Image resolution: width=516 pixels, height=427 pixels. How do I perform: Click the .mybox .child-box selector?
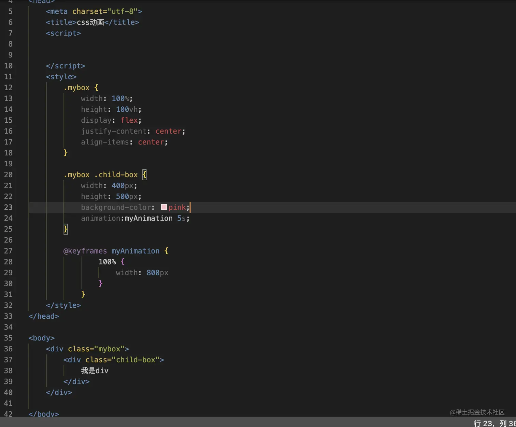click(x=101, y=175)
